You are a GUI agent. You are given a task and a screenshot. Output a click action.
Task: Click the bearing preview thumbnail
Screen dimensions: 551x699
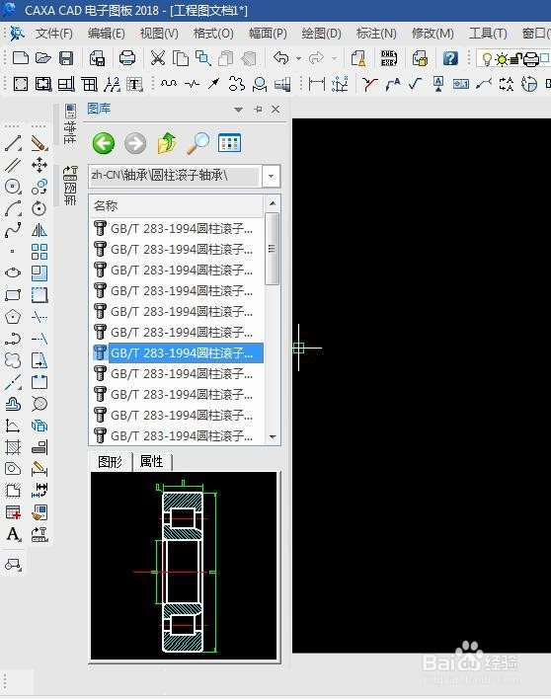184,566
